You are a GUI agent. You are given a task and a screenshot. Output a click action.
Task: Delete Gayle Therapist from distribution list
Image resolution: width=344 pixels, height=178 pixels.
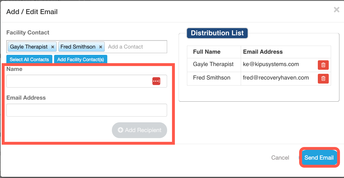[x=323, y=65]
